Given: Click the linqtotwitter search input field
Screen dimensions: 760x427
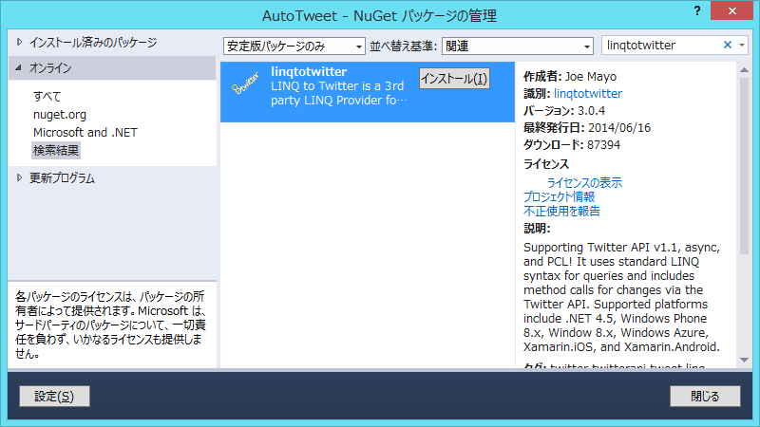Looking at the screenshot, I should pyautogui.click(x=662, y=45).
